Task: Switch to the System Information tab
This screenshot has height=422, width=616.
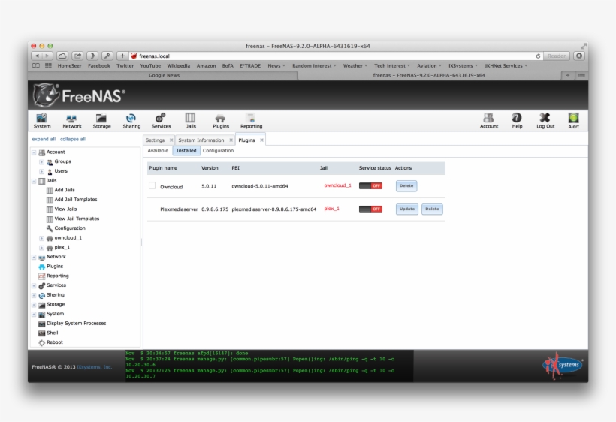Action: point(201,140)
